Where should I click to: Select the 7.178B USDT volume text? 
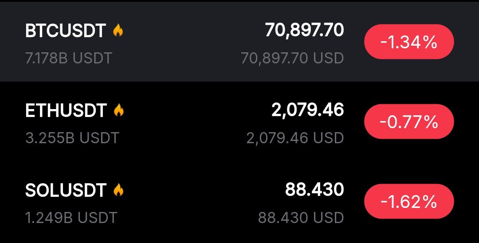[69, 58]
